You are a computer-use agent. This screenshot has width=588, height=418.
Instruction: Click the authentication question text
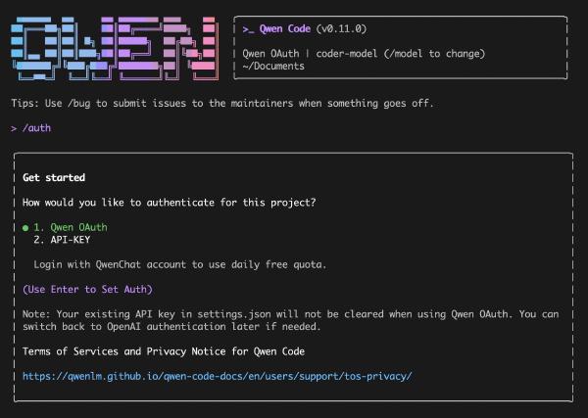click(x=170, y=203)
